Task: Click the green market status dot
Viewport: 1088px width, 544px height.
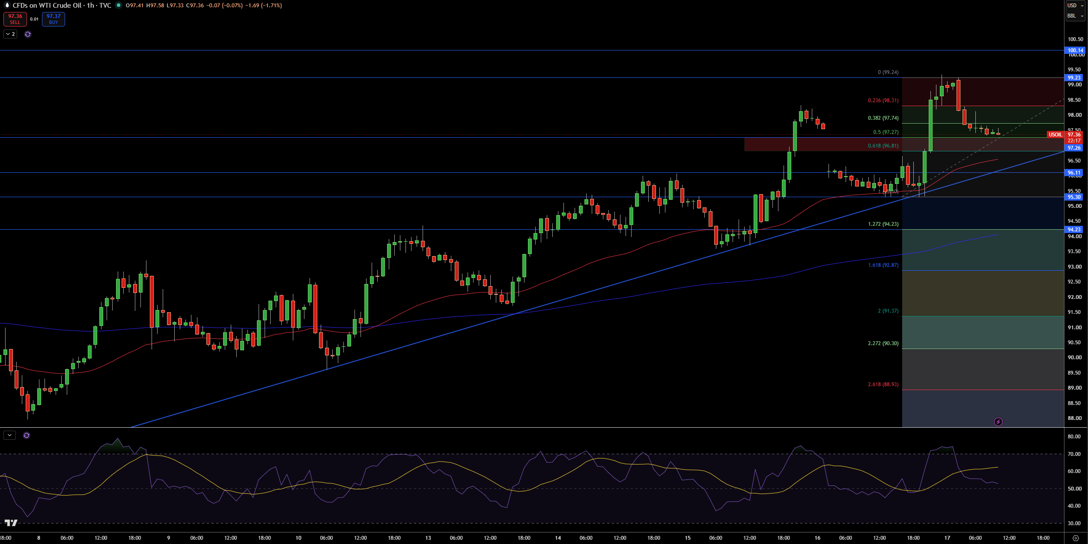Action: 119,6
